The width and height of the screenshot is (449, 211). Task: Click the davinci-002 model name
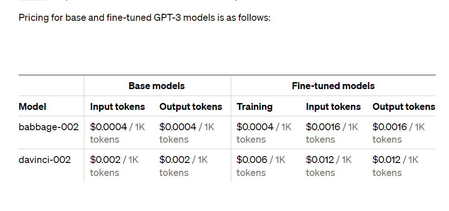click(44, 160)
